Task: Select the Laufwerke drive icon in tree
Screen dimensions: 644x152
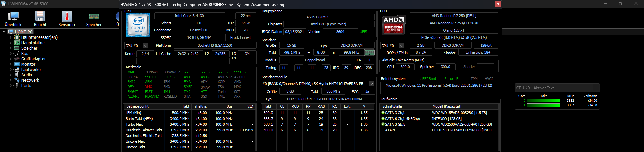Action: click(x=17, y=70)
